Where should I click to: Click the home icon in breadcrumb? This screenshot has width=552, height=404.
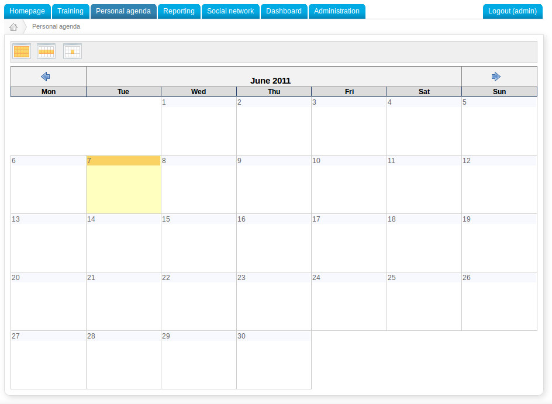13,27
